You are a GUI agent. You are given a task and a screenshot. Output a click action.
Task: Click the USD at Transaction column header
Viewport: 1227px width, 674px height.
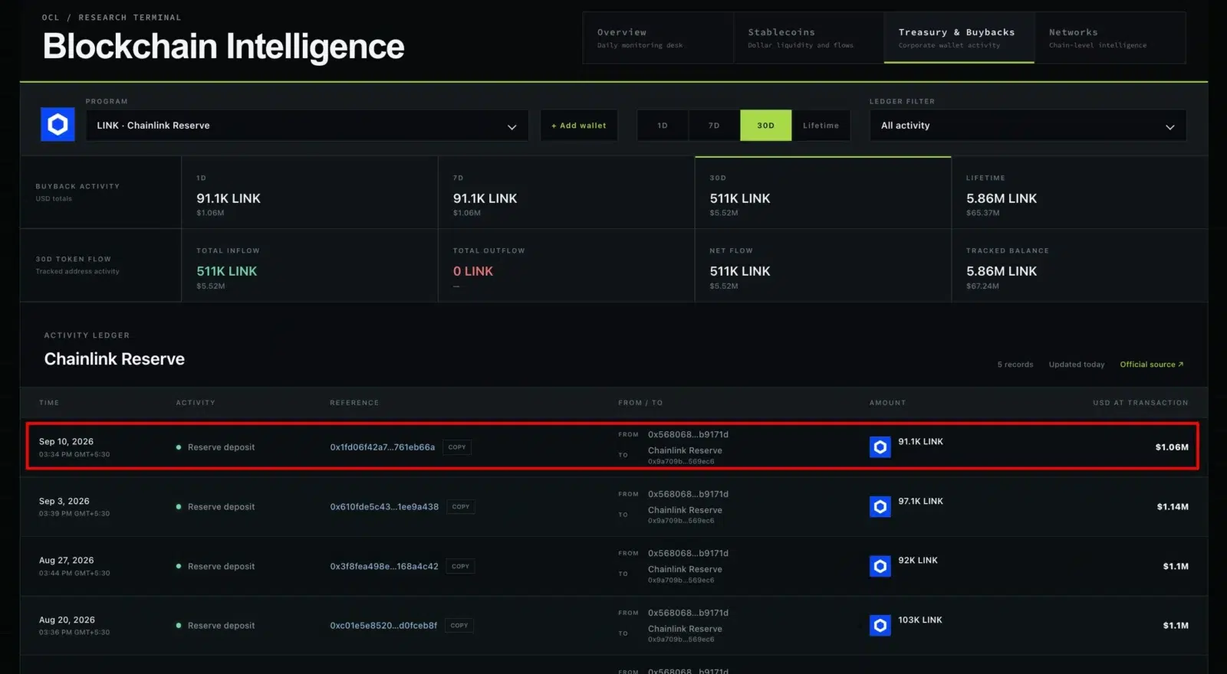pyautogui.click(x=1140, y=403)
